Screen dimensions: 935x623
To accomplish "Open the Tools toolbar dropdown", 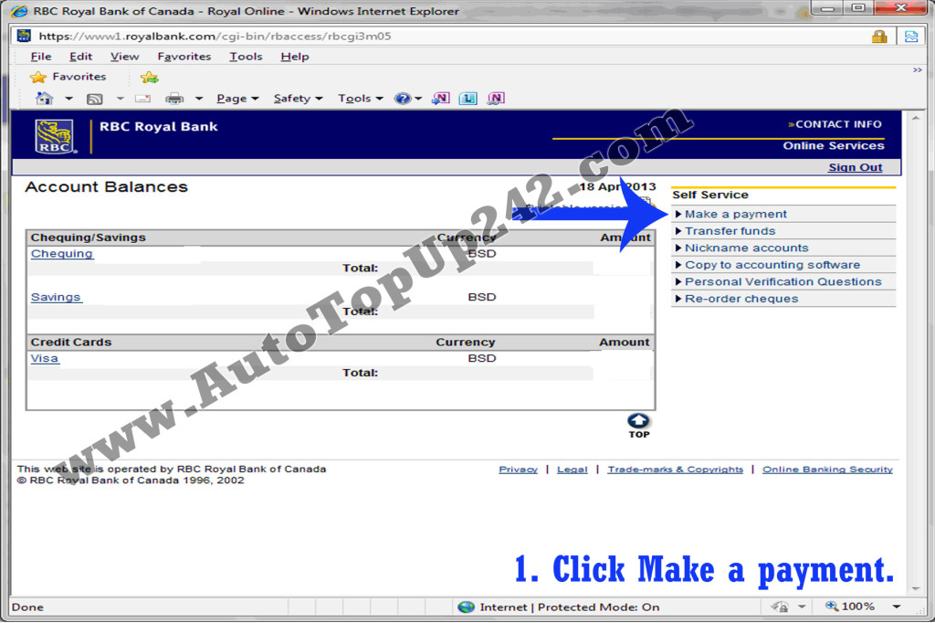I will (360, 99).
